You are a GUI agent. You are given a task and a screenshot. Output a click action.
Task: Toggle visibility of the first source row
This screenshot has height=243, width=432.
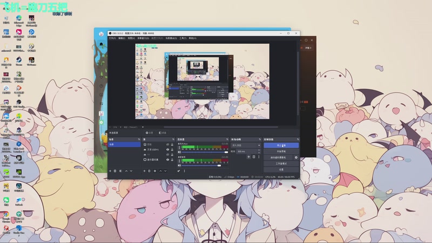pos(167,144)
